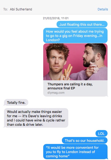Select the 'Just floating this out there...' message
This screenshot has width=111, height=160.
(x=82, y=24)
